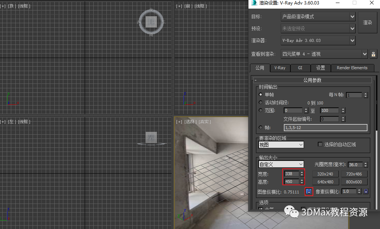Screen dimensions: 380x229
Task: Switch to the 公用 (Common) tab
Action: [x=260, y=68]
